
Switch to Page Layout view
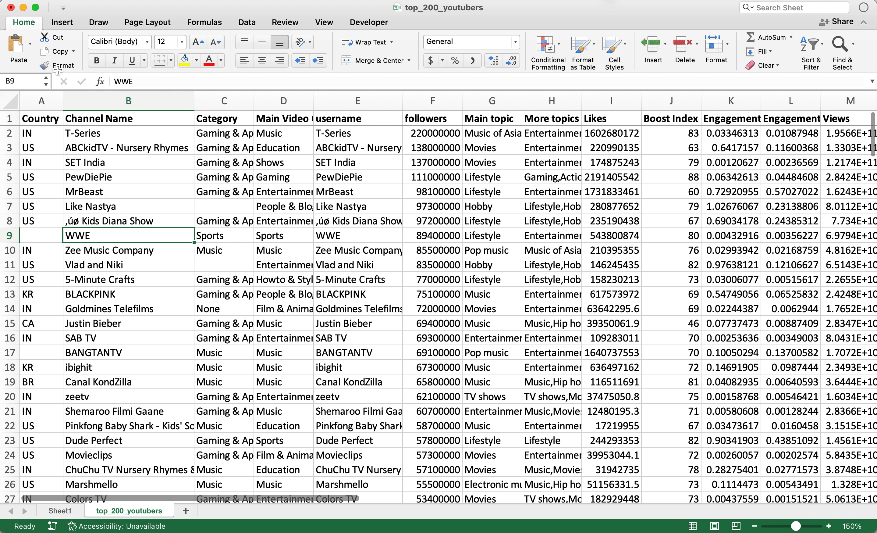pyautogui.click(x=714, y=526)
